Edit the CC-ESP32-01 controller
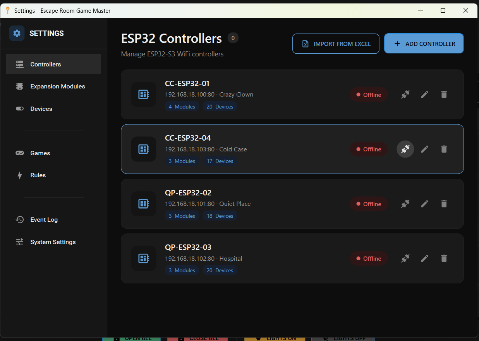The image size is (479, 341). [424, 94]
